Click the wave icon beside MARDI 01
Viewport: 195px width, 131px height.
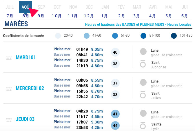(9, 58)
